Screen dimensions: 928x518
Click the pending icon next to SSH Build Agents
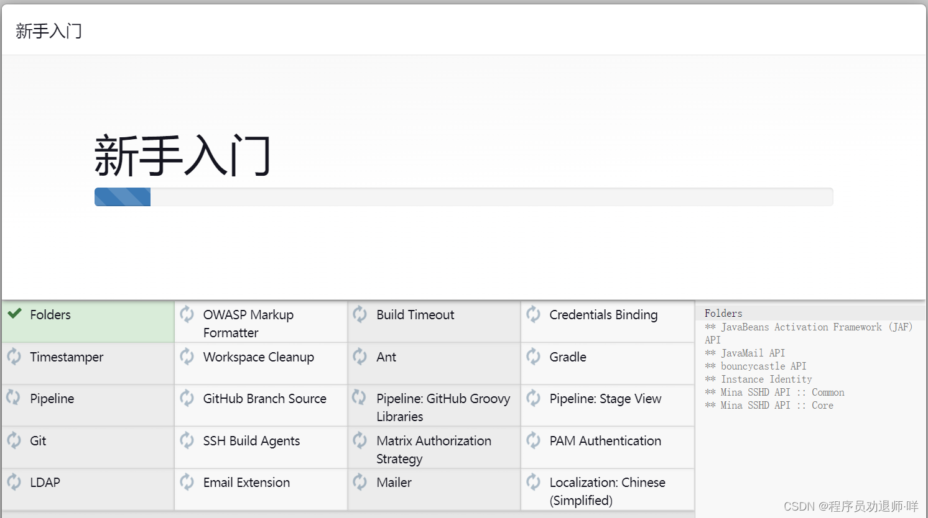187,440
